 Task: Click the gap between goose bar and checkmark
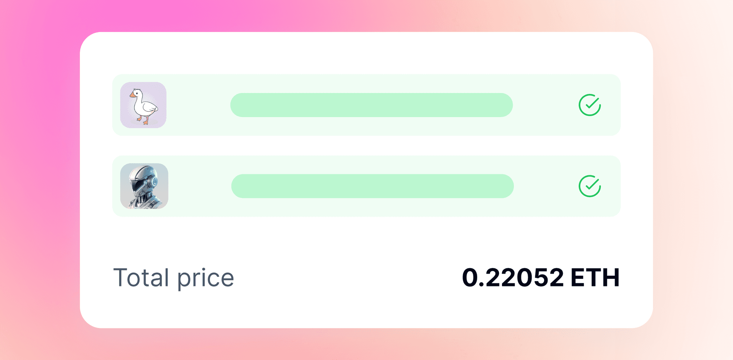pyautogui.click(x=545, y=105)
